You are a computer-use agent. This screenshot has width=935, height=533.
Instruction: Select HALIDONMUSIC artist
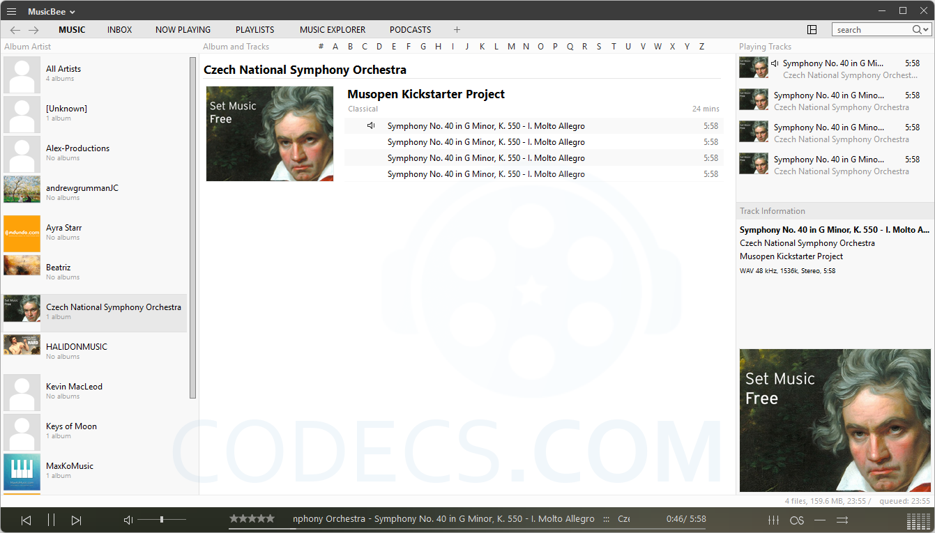coord(95,352)
